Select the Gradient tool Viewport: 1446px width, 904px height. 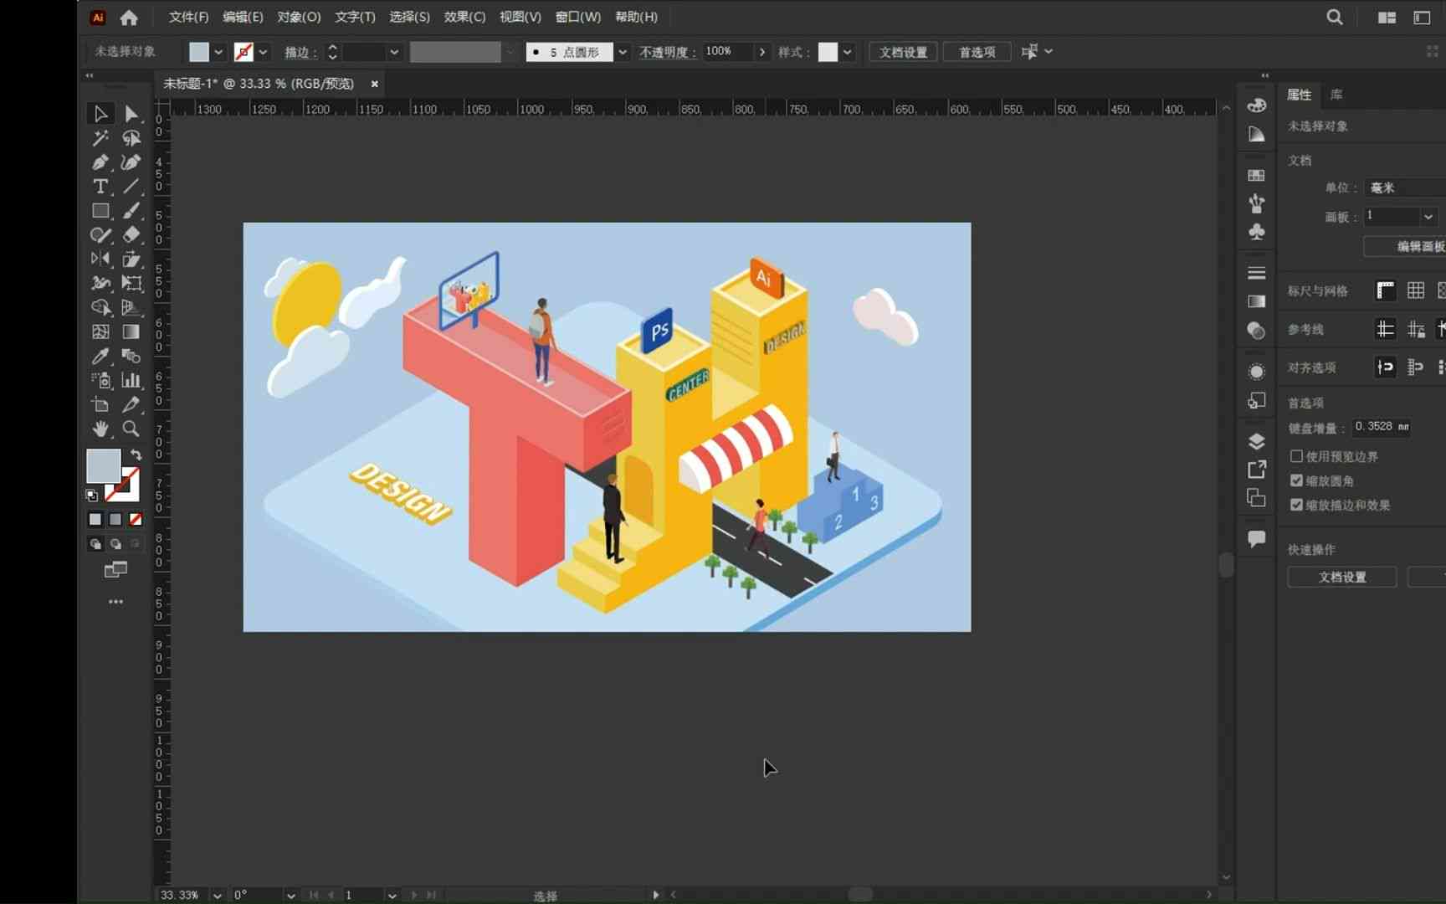click(131, 332)
